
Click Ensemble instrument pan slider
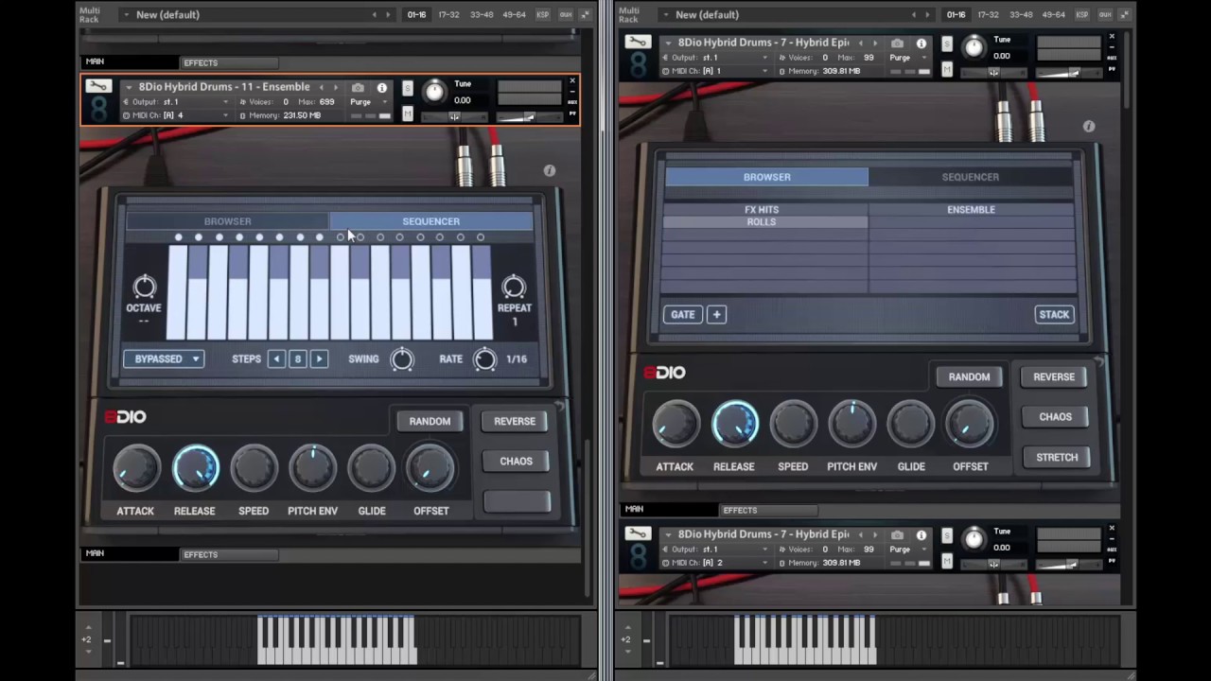[x=454, y=117]
